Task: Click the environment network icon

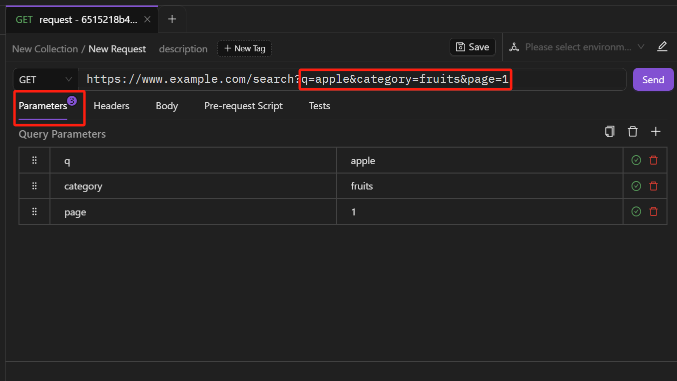Action: pyautogui.click(x=514, y=47)
